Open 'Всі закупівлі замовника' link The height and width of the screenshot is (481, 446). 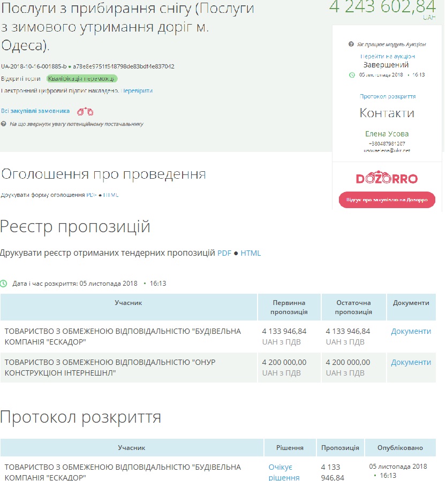[x=35, y=111]
